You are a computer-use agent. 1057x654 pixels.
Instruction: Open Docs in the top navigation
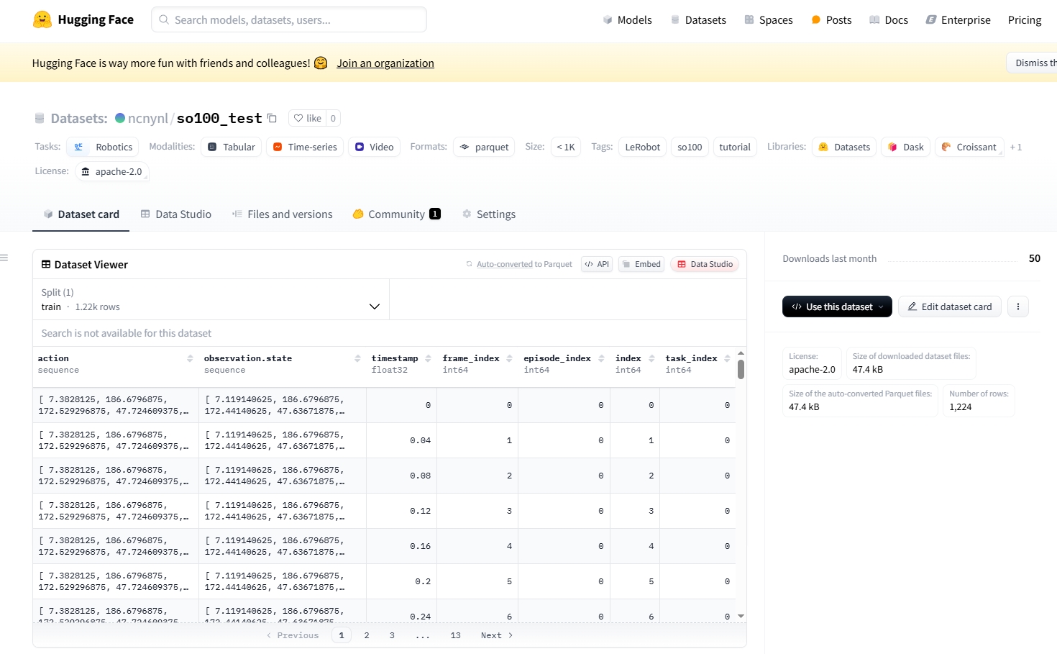click(889, 20)
